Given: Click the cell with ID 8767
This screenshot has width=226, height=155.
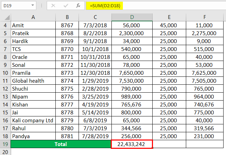Looking at the screenshot, I should tap(67, 25).
